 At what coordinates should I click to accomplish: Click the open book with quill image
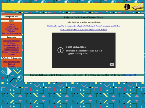[x=137, y=7]
